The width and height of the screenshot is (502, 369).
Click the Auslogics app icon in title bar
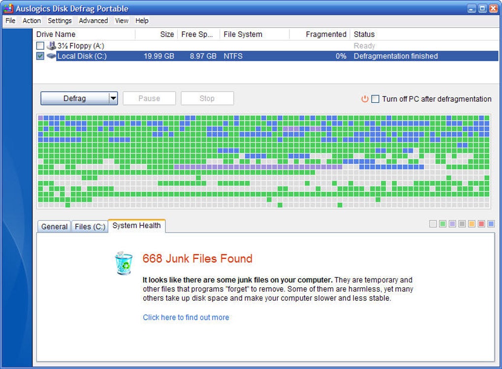pyautogui.click(x=8, y=8)
